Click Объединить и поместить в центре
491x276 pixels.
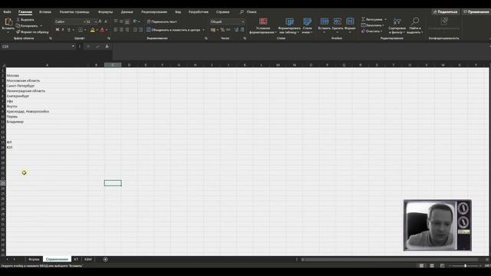173,30
